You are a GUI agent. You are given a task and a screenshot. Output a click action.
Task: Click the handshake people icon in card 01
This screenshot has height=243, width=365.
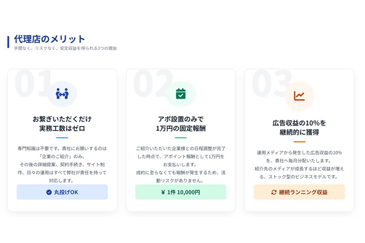coord(62,94)
